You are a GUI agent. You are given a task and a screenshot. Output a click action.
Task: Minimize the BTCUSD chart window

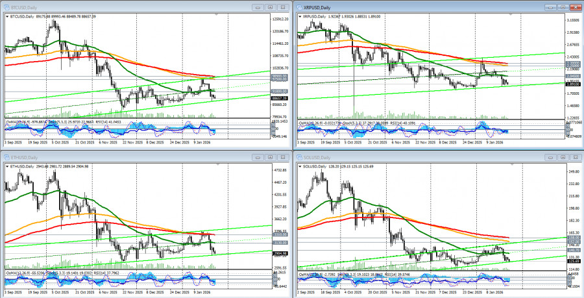tap(258, 7)
